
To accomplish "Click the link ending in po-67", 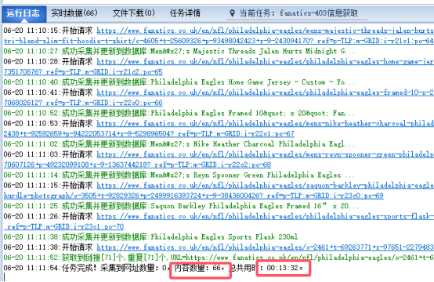I will click(x=149, y=134).
